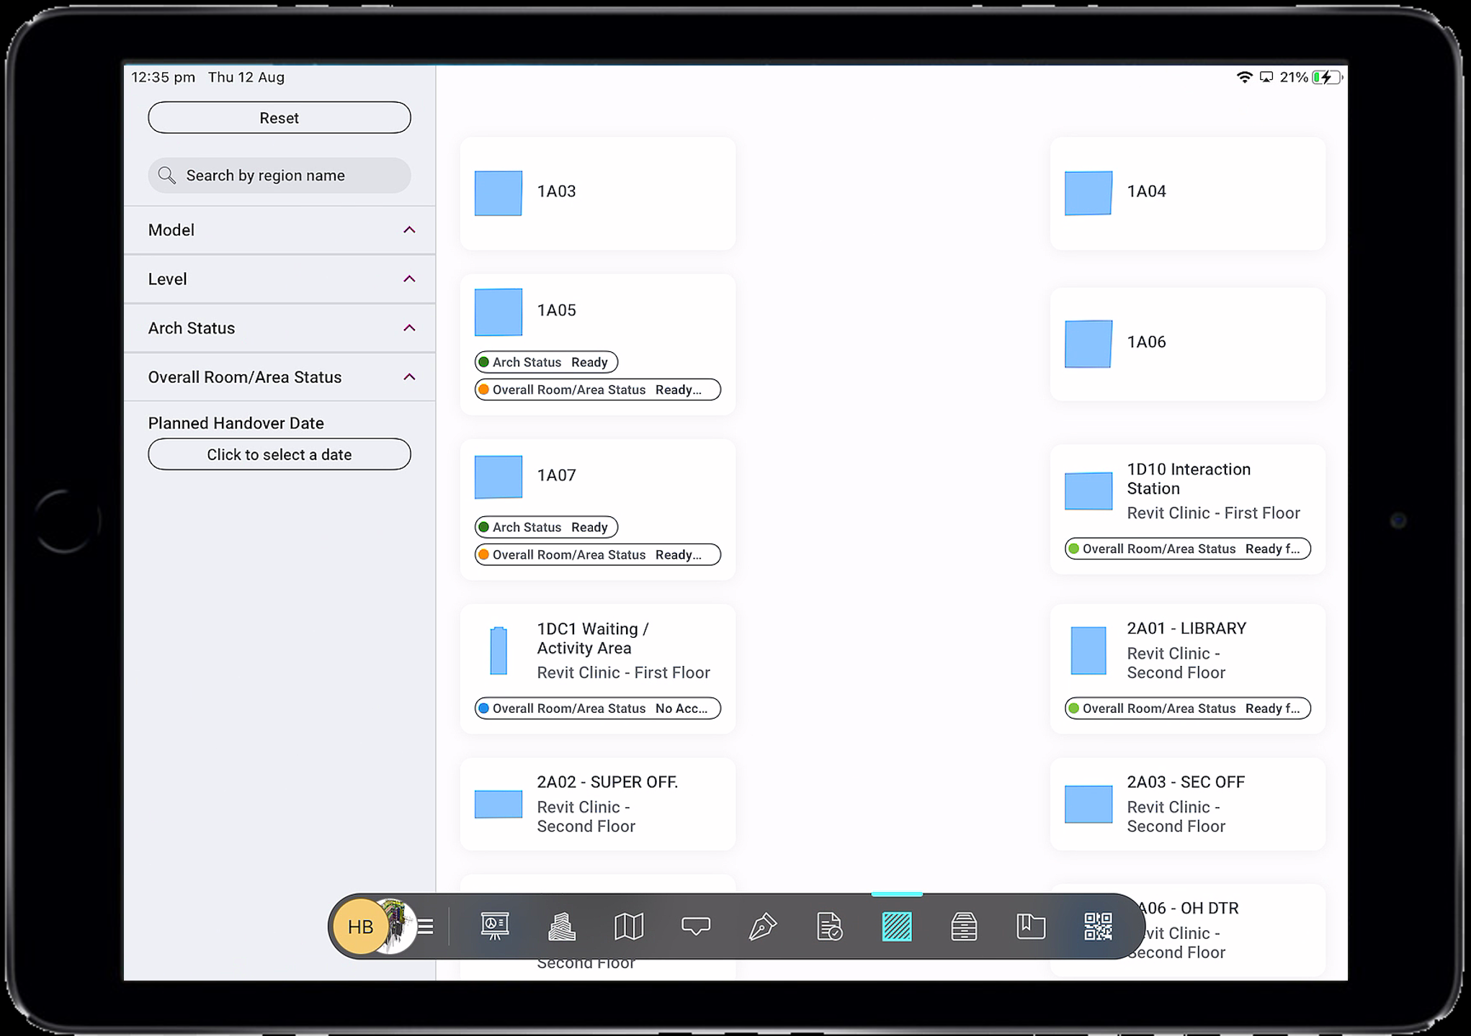The height and width of the screenshot is (1036, 1471).
Task: Select the pen markup tool icon
Action: [x=762, y=926]
